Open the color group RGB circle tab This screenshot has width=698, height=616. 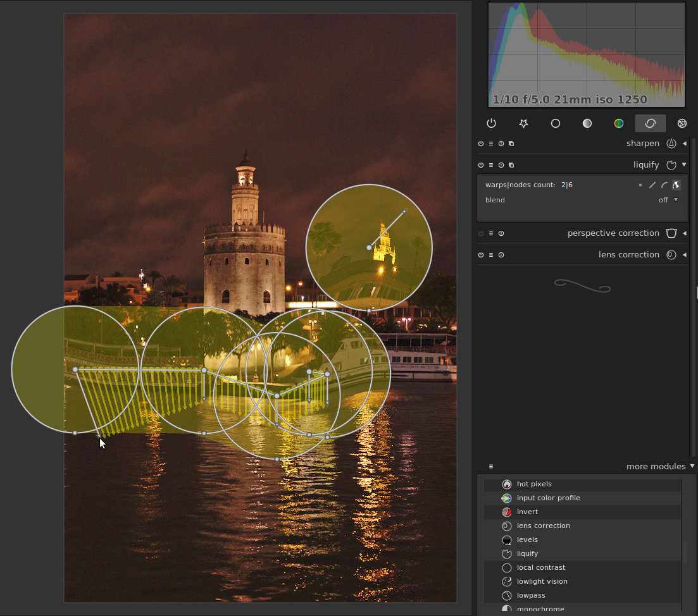click(x=619, y=123)
